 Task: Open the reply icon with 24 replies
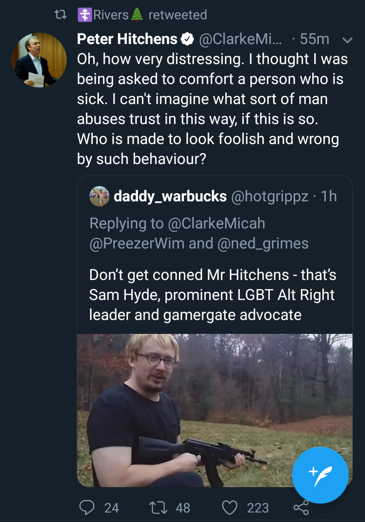pos(87,507)
